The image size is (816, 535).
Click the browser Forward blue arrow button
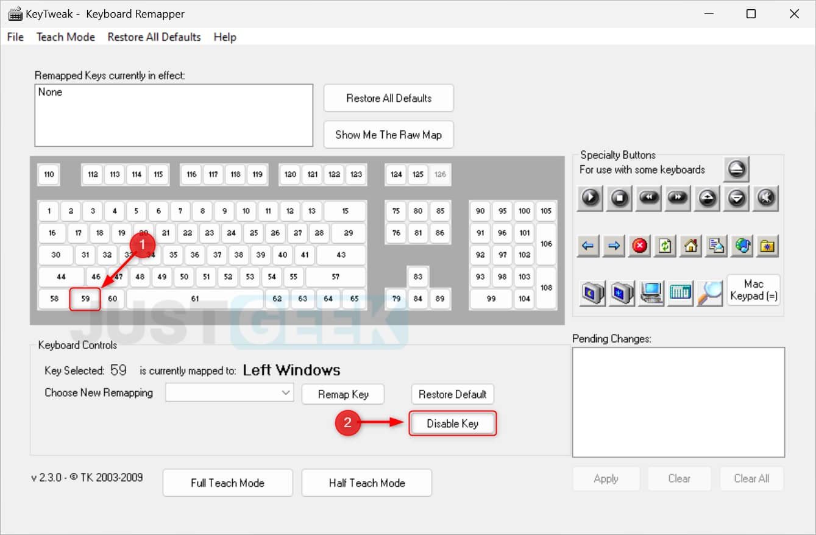(614, 246)
